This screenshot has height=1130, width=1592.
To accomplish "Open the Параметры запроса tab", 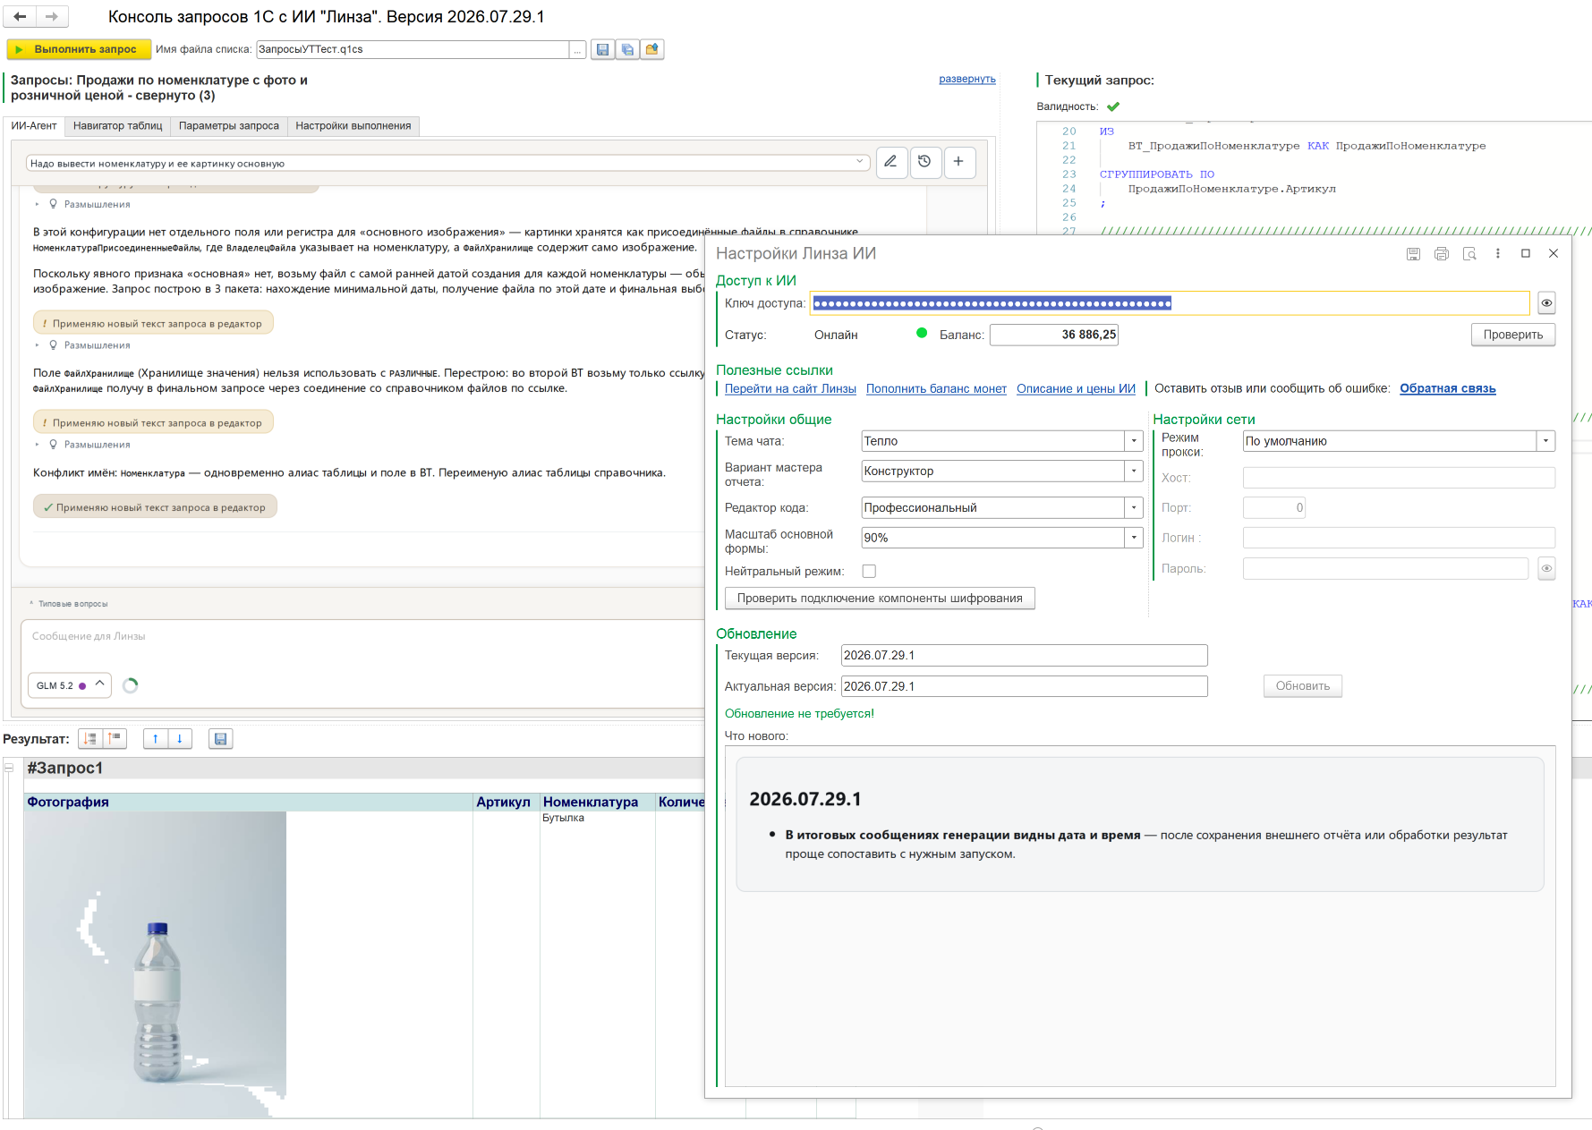I will pyautogui.click(x=229, y=126).
